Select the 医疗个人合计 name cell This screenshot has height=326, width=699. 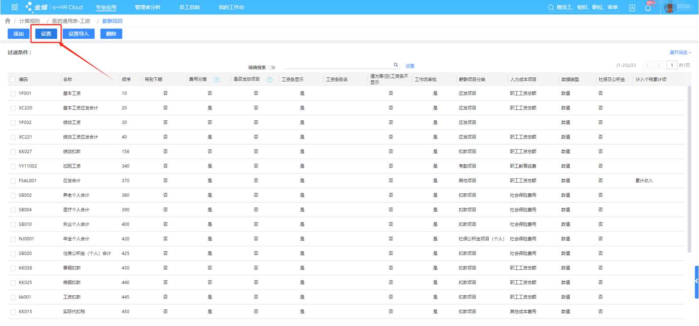76,210
